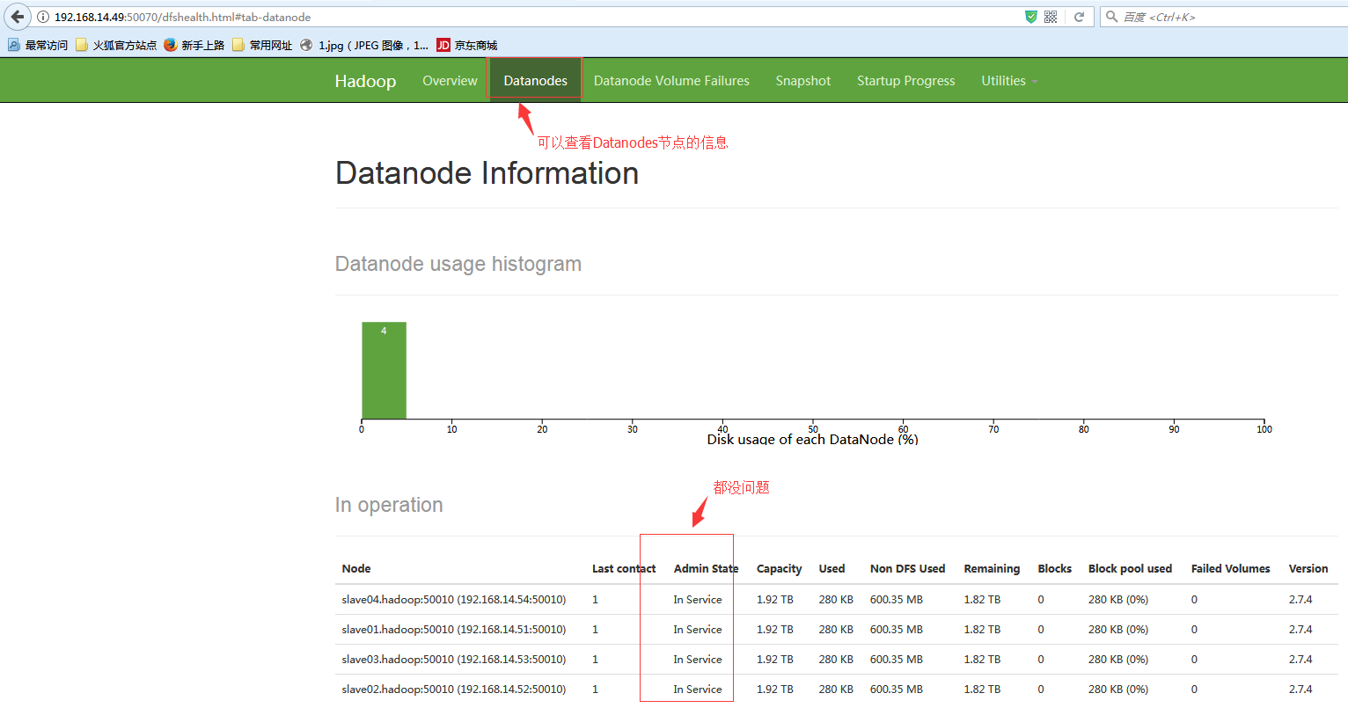Click the site information icon in address bar
The image size is (1348, 708).
click(43, 17)
